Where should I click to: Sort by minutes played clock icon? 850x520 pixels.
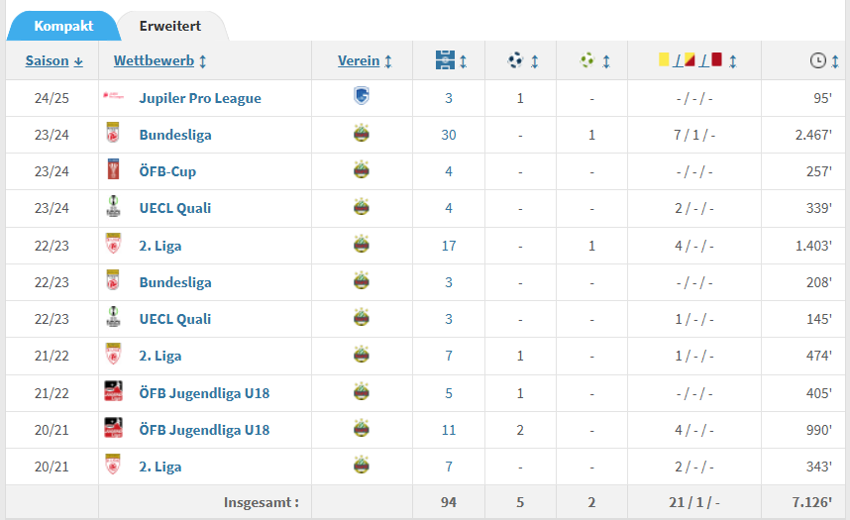click(824, 60)
